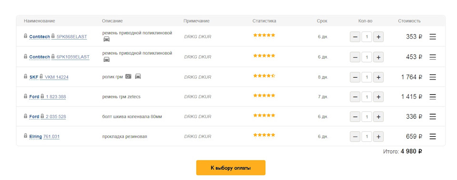Open hamburger menu for Elring 761.031 row
The image size is (457, 180).
(433, 136)
